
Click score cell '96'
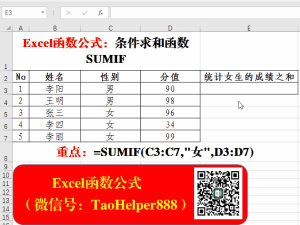(x=170, y=112)
